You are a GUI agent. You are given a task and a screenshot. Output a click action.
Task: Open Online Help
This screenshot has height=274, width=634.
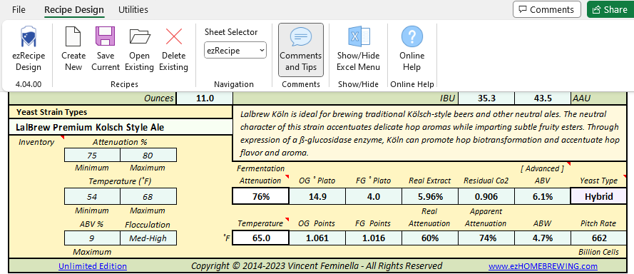point(411,49)
